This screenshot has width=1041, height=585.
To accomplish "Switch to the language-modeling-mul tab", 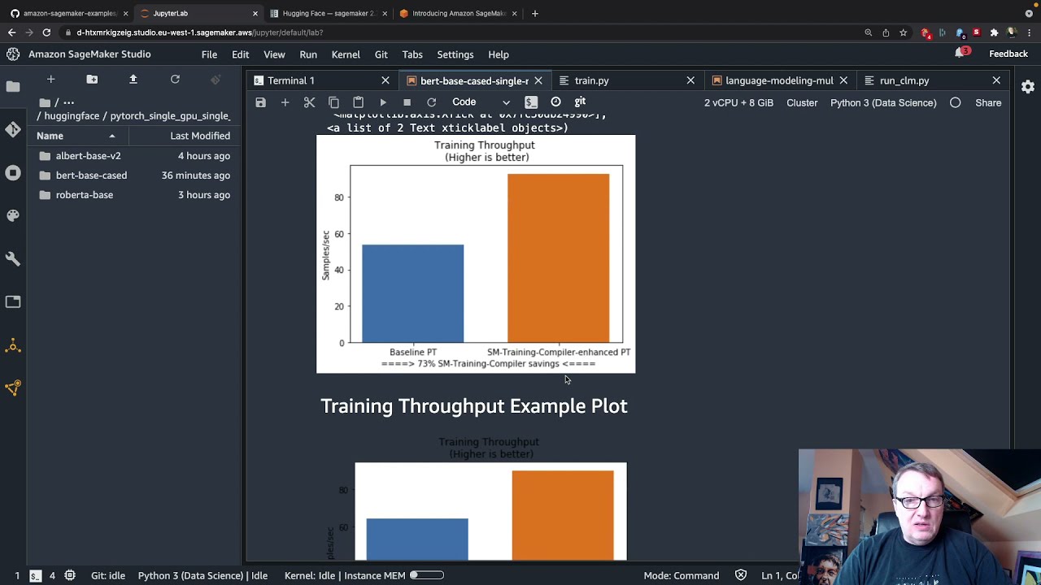I will click(779, 80).
